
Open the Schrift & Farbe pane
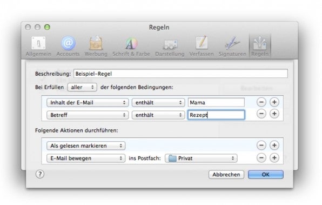(x=131, y=47)
